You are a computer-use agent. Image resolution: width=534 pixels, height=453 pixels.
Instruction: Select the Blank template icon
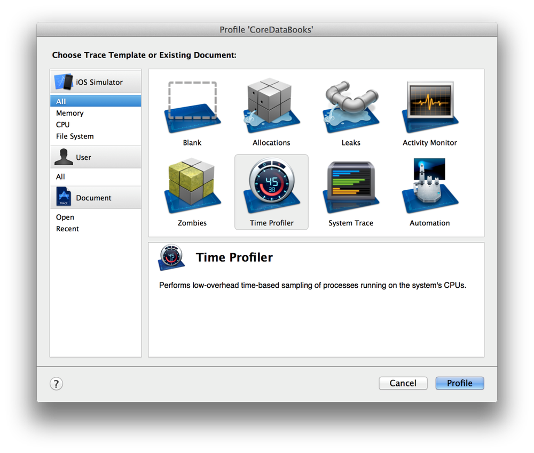pyautogui.click(x=192, y=107)
